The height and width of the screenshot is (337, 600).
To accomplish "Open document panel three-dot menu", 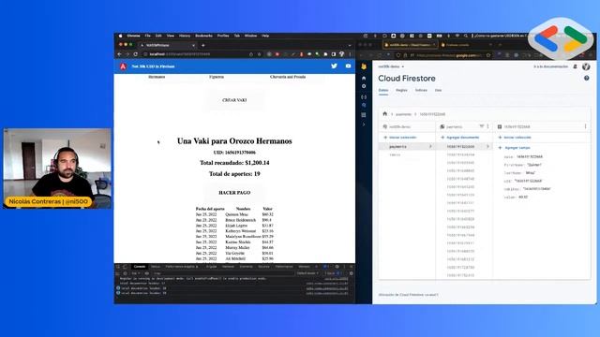I will 585,126.
